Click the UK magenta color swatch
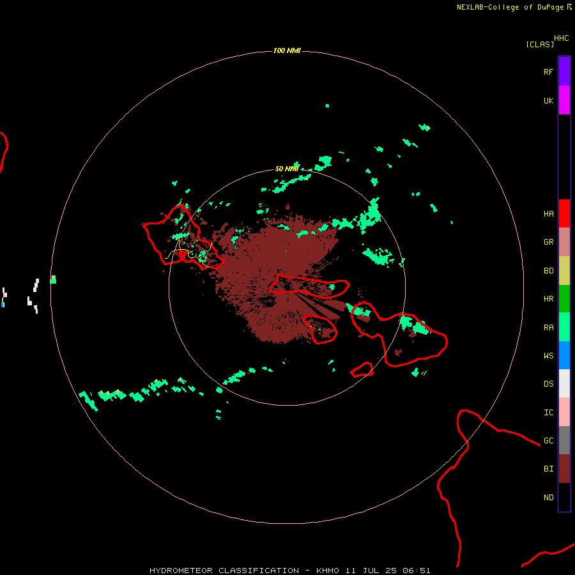Viewport: 575px width, 575px height. [x=564, y=100]
